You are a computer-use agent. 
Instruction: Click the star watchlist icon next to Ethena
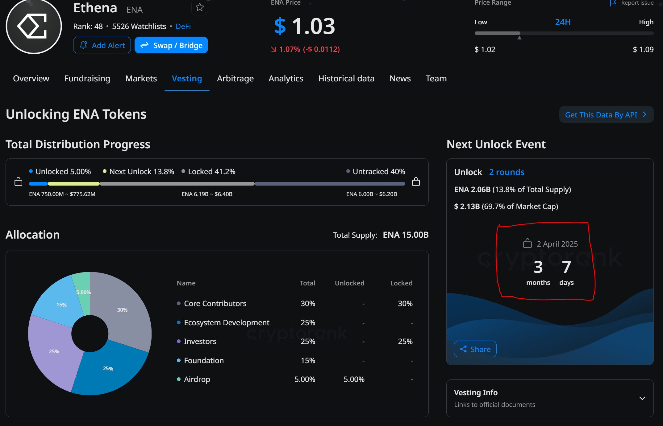200,7
